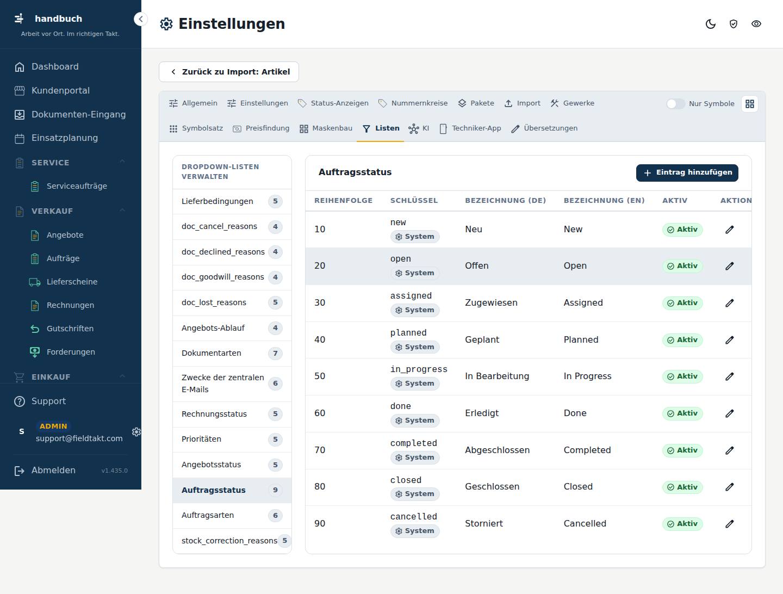Screen dimensions: 783x594
Task: Open user settings gear next to support@fieldtakt.com
Action: click(136, 432)
